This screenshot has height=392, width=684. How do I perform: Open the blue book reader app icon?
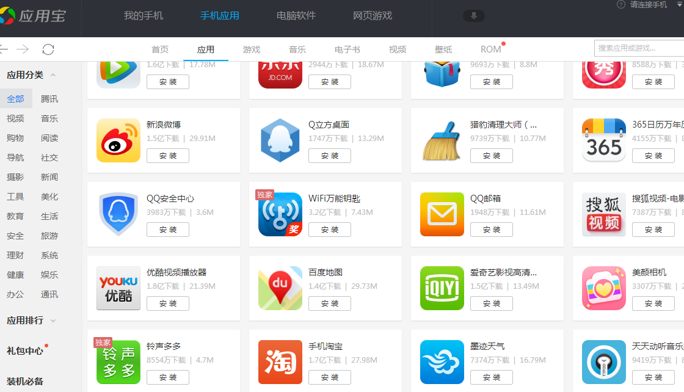coord(442,75)
